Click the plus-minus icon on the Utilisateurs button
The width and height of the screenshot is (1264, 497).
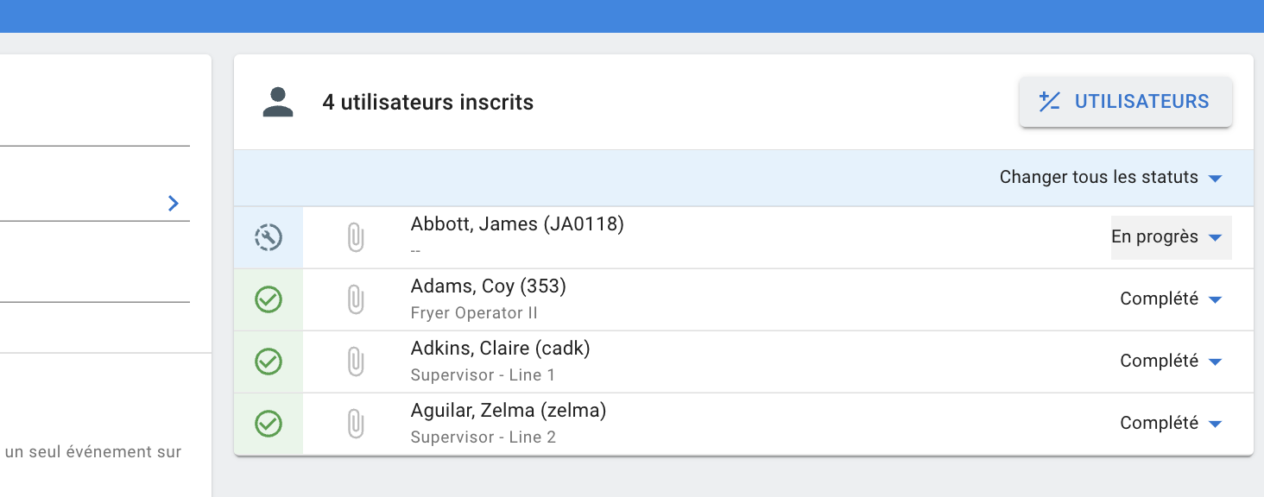point(1049,102)
